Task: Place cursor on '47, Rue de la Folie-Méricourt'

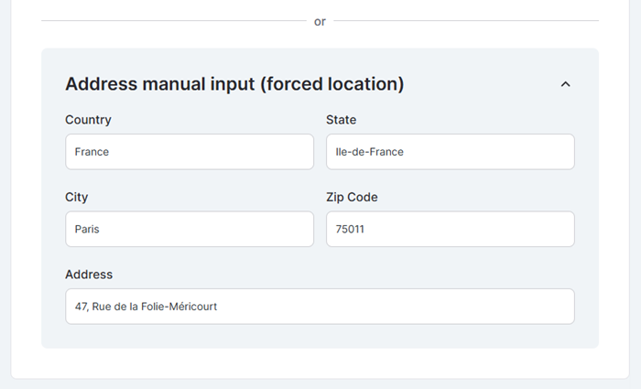Action: pyautogui.click(x=146, y=307)
